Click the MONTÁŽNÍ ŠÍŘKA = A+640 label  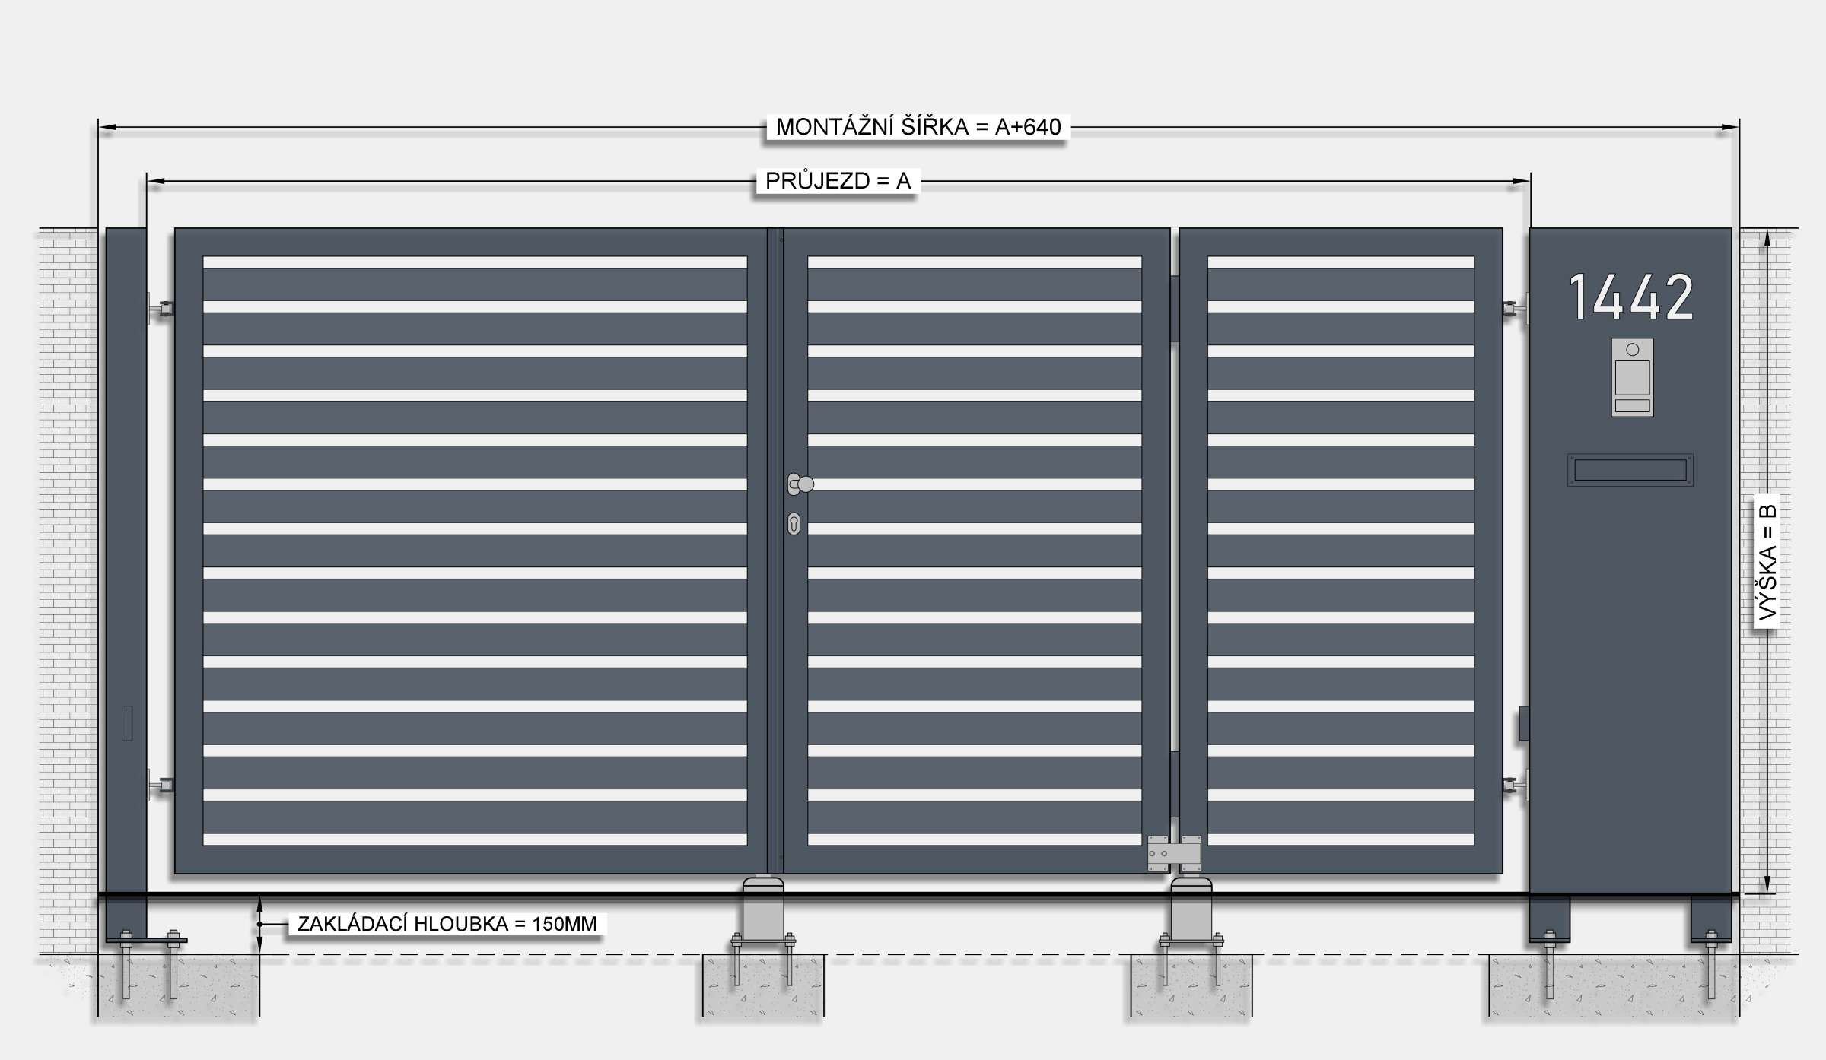918,127
